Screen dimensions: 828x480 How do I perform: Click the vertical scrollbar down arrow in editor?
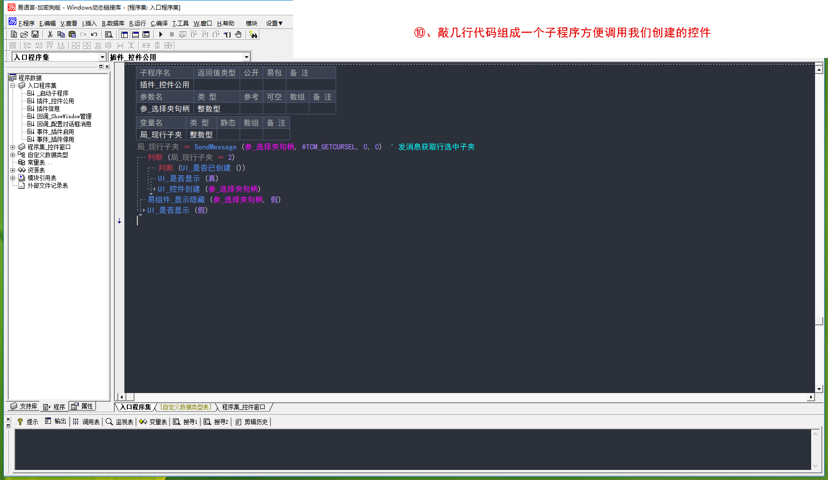click(x=819, y=389)
